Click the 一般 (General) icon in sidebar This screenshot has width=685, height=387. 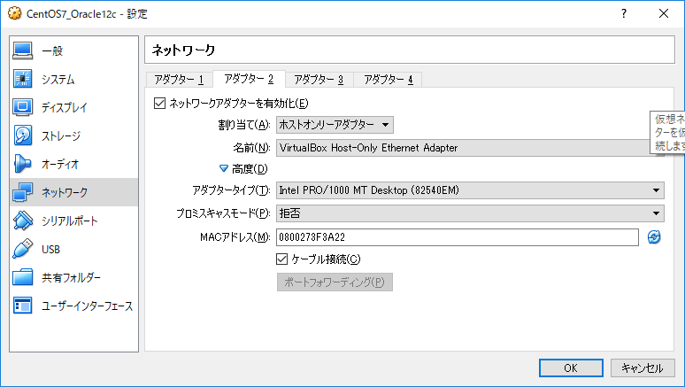pyautogui.click(x=23, y=51)
